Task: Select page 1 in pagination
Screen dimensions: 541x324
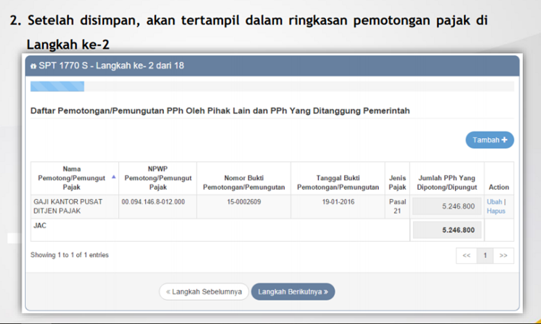Action: pyautogui.click(x=485, y=256)
